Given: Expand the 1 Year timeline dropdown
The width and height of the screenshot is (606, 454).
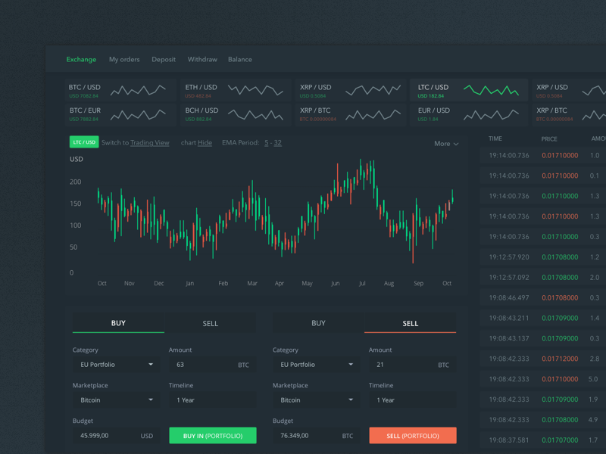Looking at the screenshot, I should (212, 400).
